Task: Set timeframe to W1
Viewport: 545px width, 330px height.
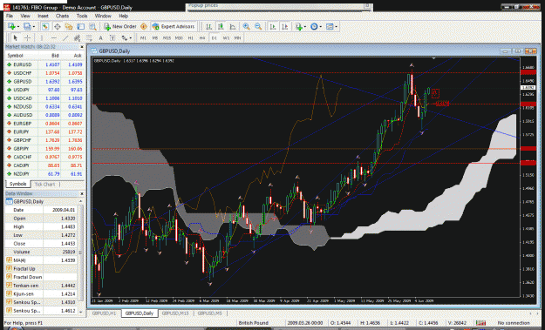Action: (226, 37)
